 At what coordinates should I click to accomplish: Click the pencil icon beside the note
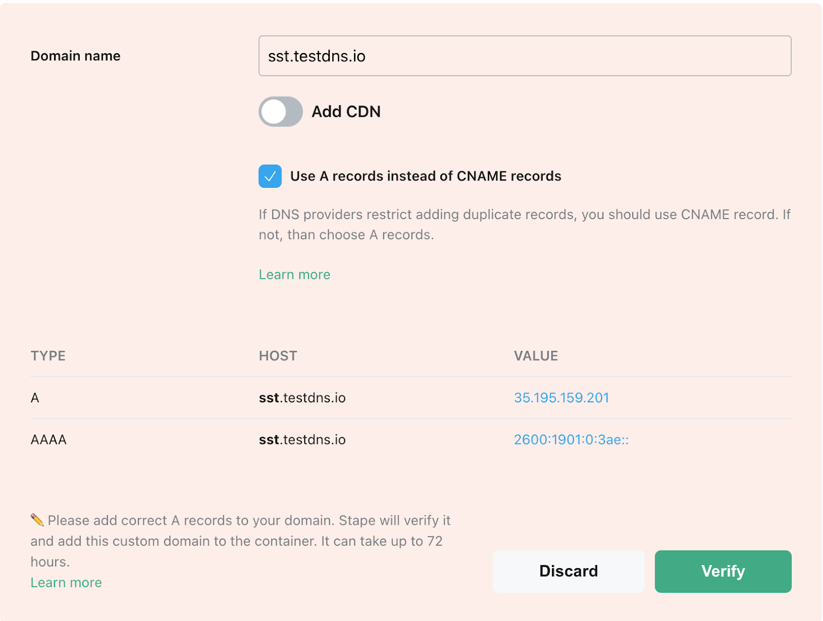coord(37,520)
